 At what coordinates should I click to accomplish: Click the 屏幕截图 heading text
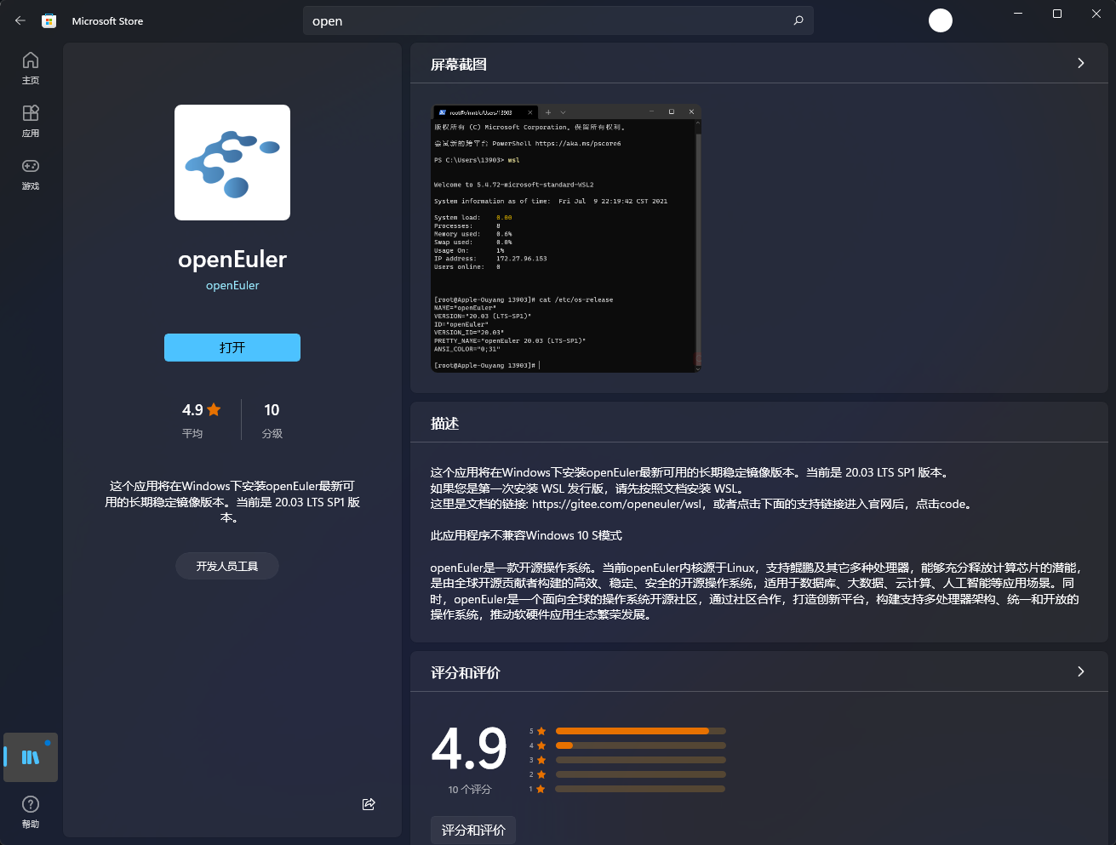click(x=459, y=64)
